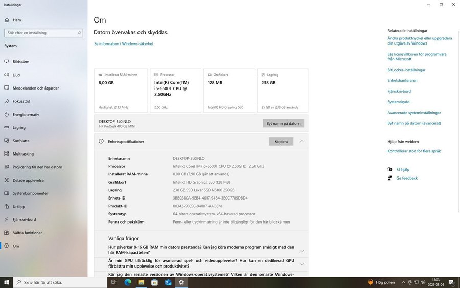Open Task View in the taskbar

pyautogui.click(x=114, y=282)
